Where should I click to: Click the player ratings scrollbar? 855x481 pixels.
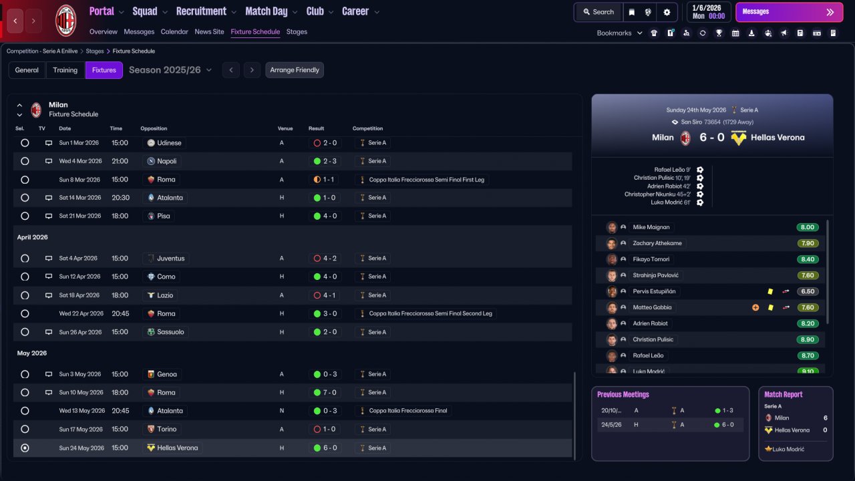[x=828, y=273]
